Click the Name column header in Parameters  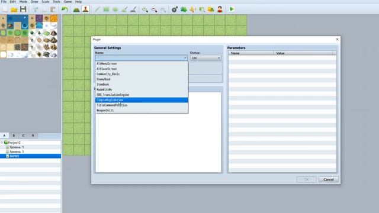[x=251, y=53]
